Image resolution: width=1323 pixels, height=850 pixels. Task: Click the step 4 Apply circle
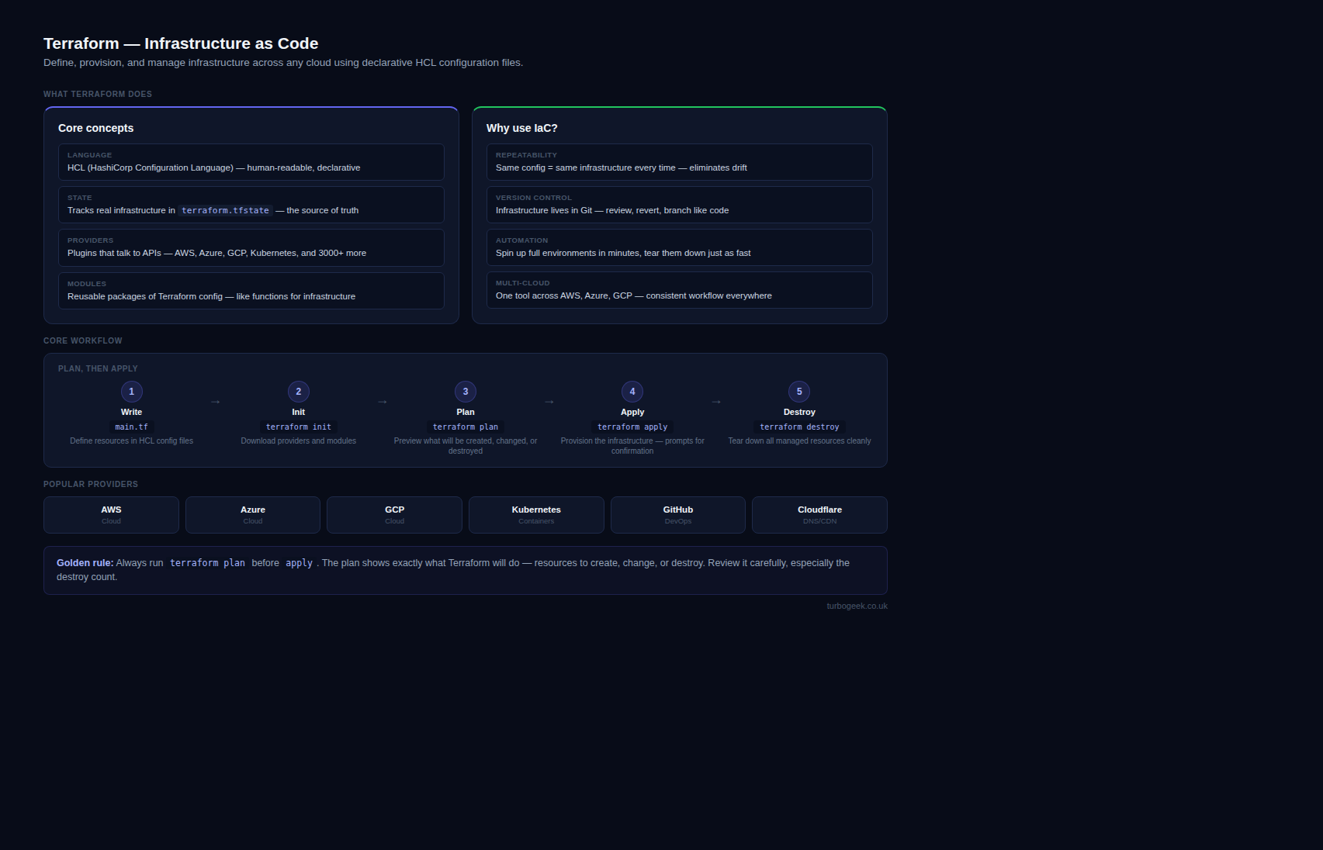click(632, 392)
